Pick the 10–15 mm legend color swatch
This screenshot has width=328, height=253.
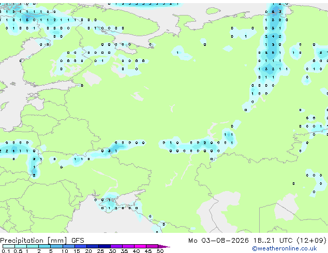[x=68, y=246]
